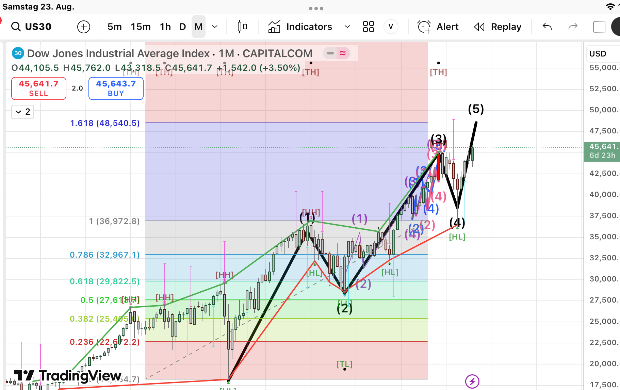This screenshot has height=390, width=620.
Task: Toggle the pink data-mode wave indicator
Action: tap(343, 53)
